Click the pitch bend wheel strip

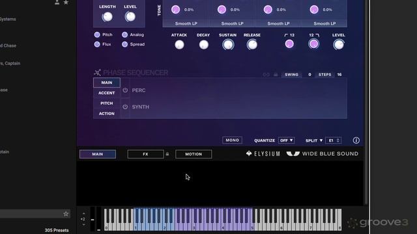(x=93, y=220)
